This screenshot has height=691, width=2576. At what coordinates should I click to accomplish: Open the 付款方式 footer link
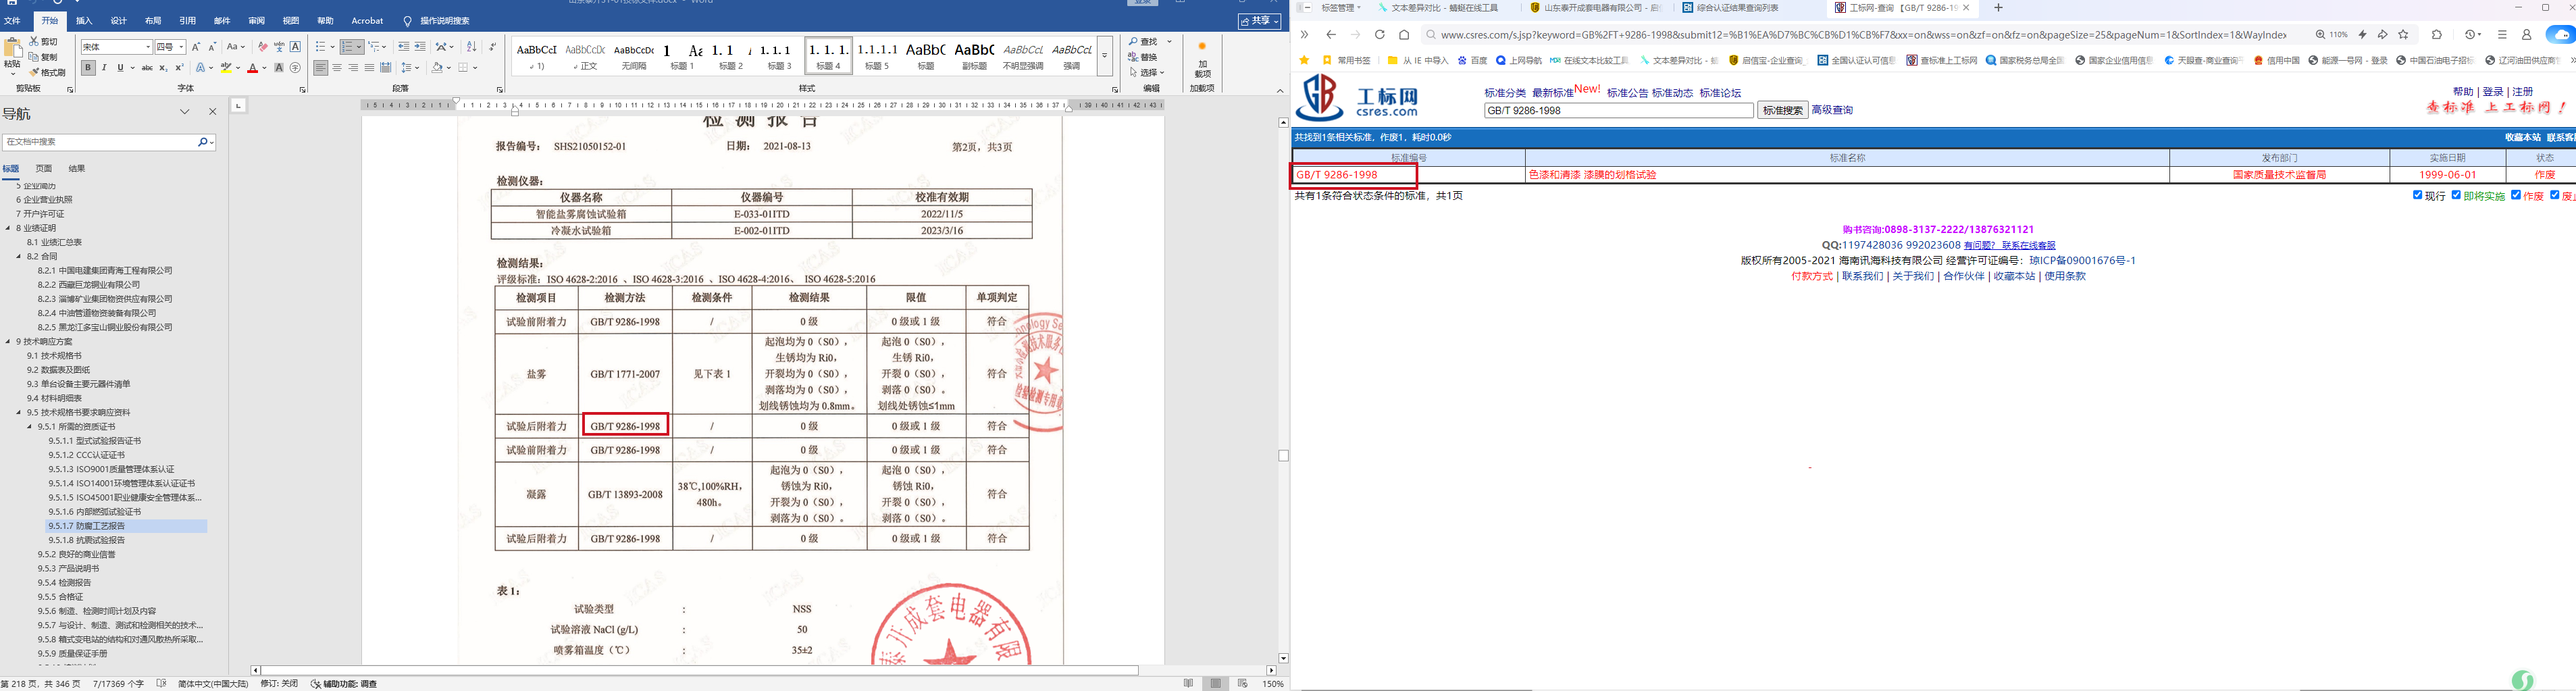[1812, 276]
